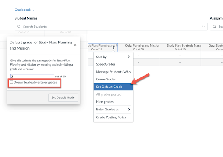Open SpeedGrader from the menu

coord(113,64)
